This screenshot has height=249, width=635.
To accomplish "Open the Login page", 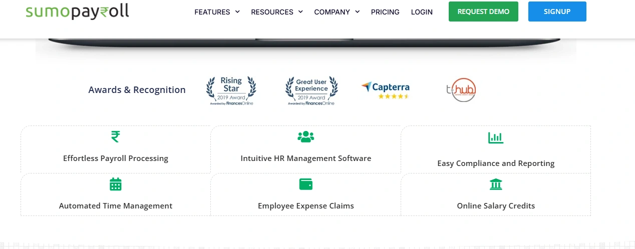I will point(422,12).
